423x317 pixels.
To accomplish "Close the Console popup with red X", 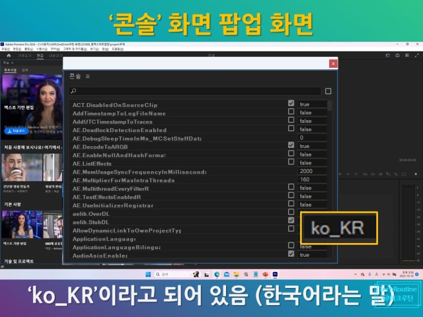I will [333, 64].
